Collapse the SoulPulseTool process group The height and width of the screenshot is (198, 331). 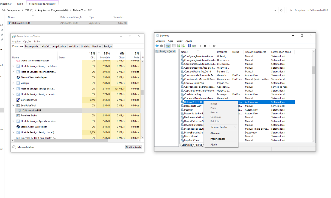(x=13, y=105)
